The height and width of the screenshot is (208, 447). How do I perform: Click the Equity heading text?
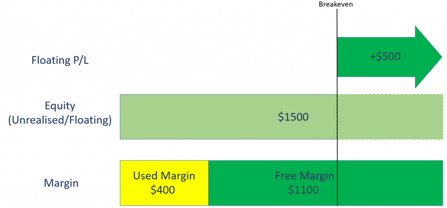pos(60,106)
